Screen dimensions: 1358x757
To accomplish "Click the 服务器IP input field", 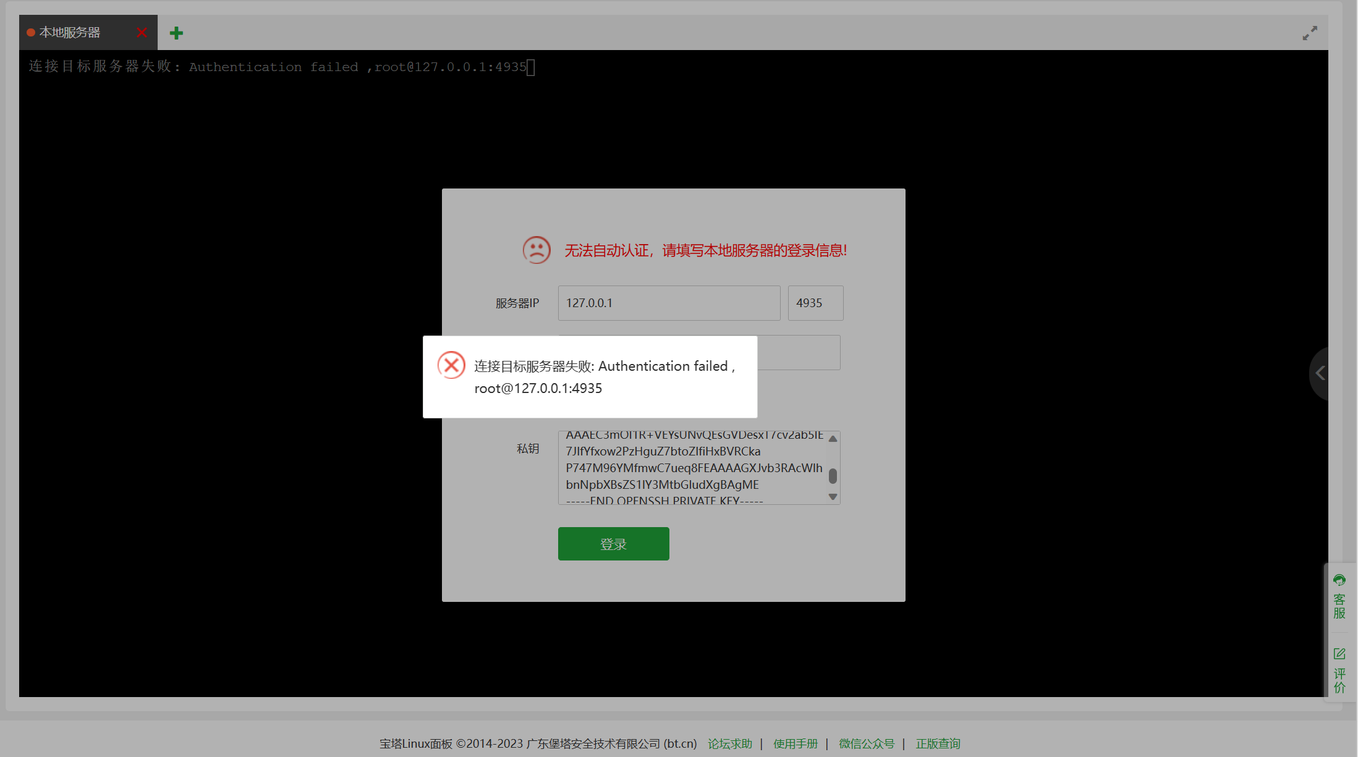I will (x=669, y=303).
